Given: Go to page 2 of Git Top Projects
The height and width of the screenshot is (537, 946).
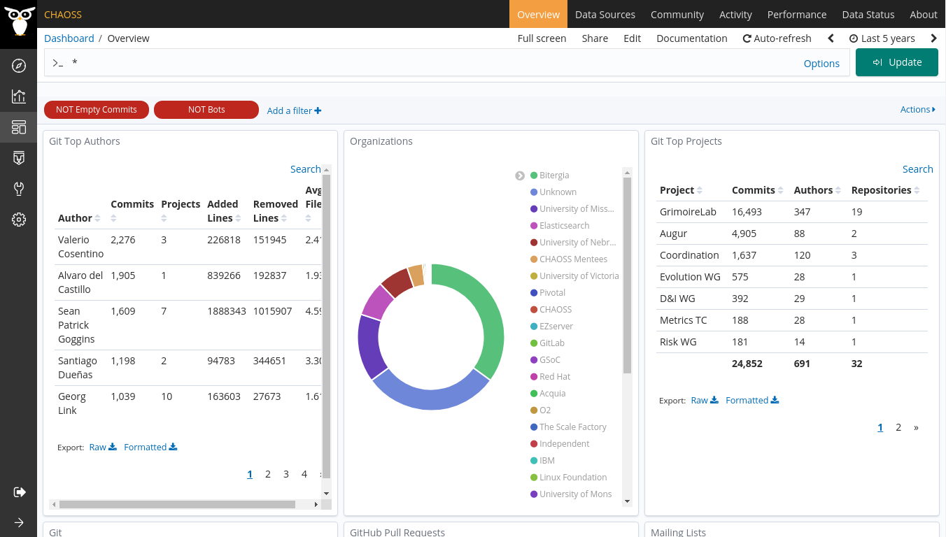Looking at the screenshot, I should coord(898,427).
